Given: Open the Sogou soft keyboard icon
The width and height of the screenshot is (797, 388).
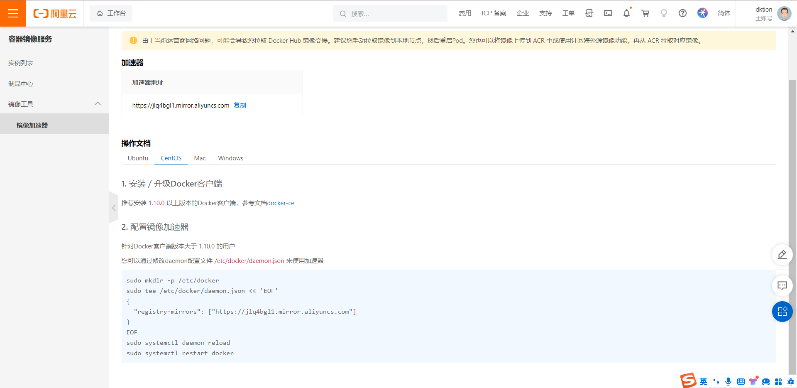Looking at the screenshot, I should click(x=741, y=381).
